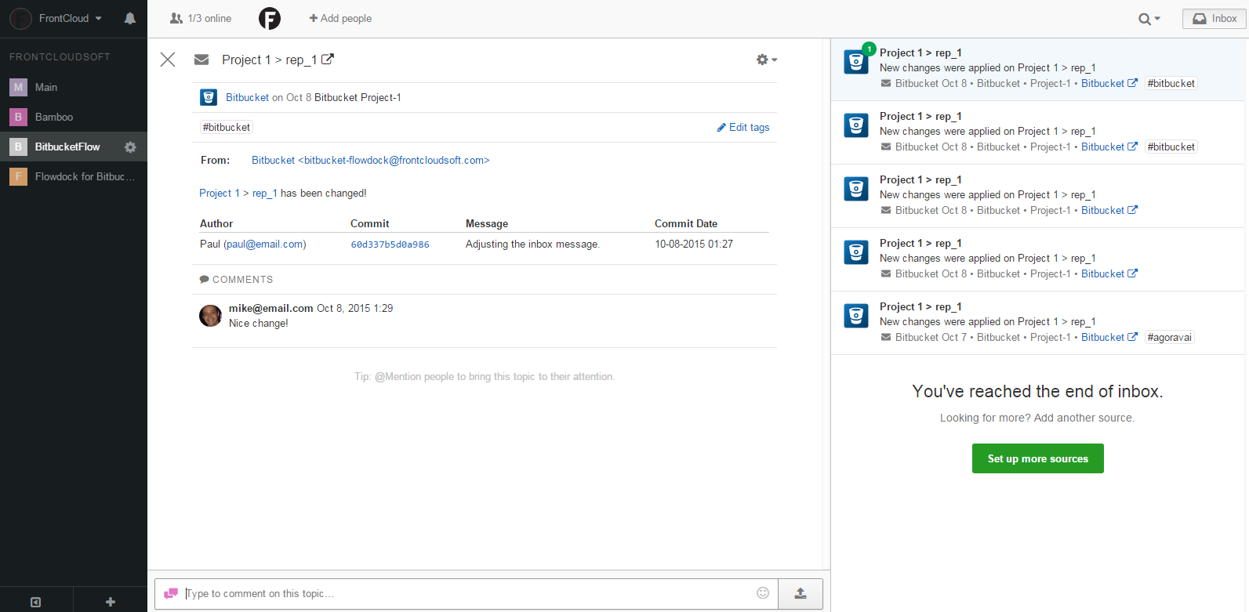
Task: Open thread title external link icon
Action: tap(328, 59)
